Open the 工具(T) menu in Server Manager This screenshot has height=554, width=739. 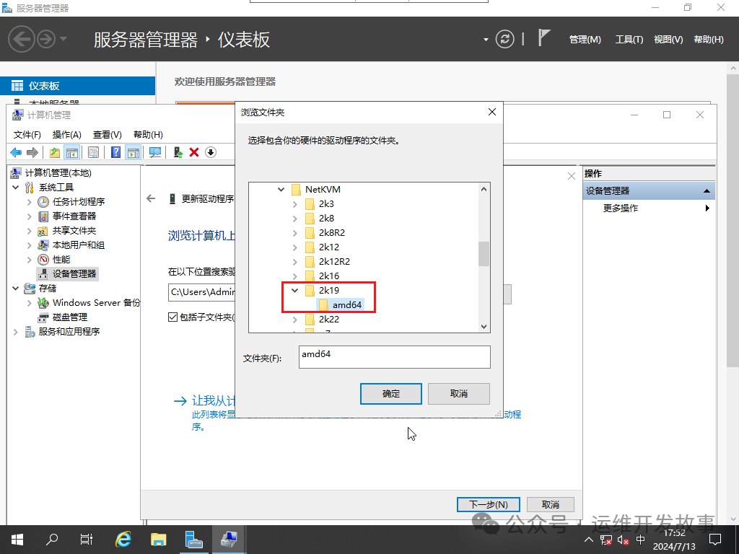pos(629,39)
